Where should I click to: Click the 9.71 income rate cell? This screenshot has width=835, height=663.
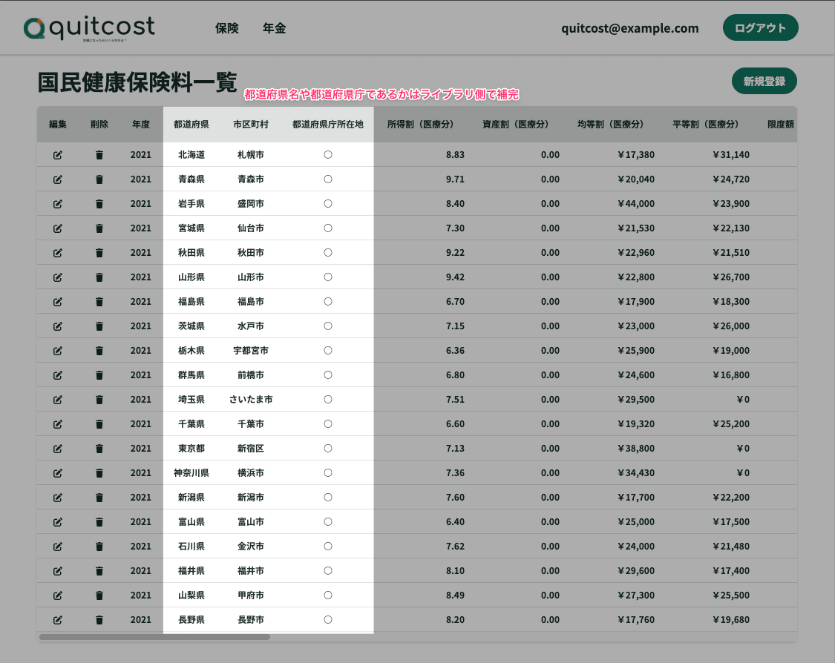[x=455, y=179]
